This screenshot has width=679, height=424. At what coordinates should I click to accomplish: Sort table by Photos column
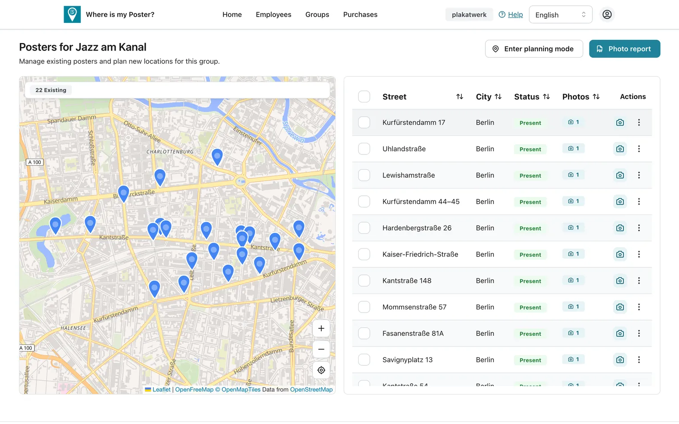(596, 97)
